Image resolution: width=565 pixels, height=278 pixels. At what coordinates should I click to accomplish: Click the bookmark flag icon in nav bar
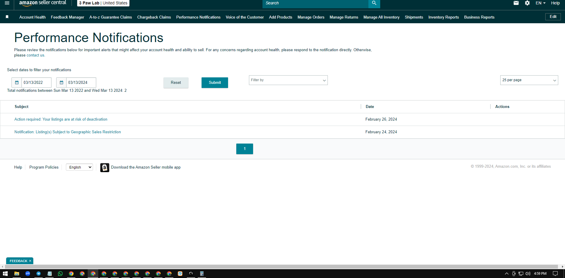(x=7, y=17)
